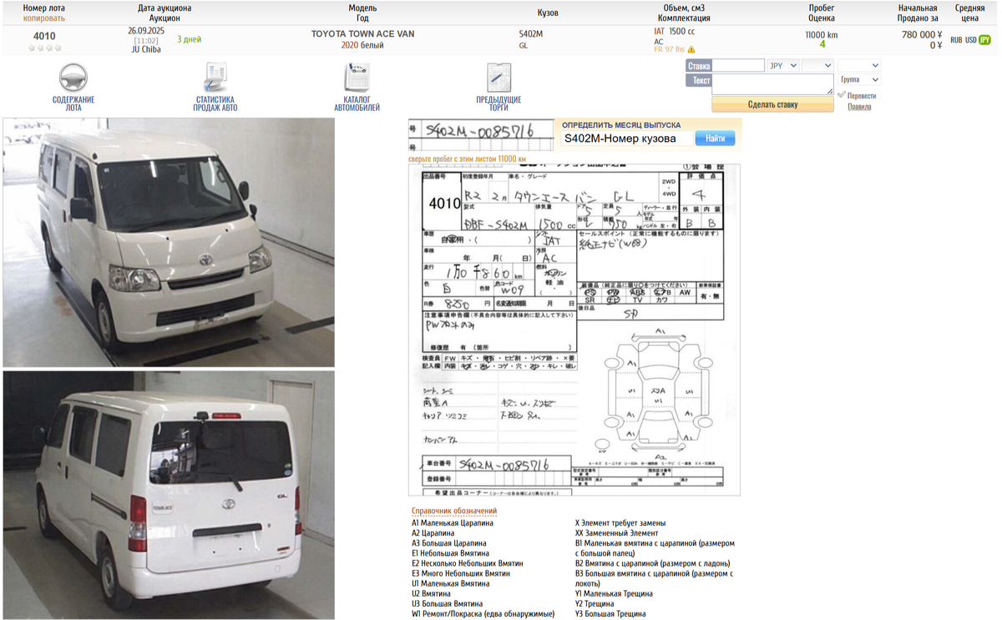Click the 780 000 ¥ start price
Screen dimensions: 1002x620
click(x=922, y=35)
